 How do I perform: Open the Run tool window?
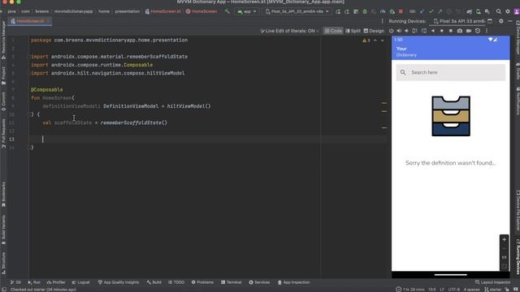[34, 282]
